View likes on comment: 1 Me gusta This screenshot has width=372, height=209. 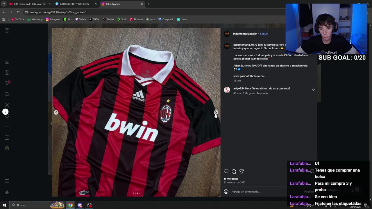click(249, 93)
